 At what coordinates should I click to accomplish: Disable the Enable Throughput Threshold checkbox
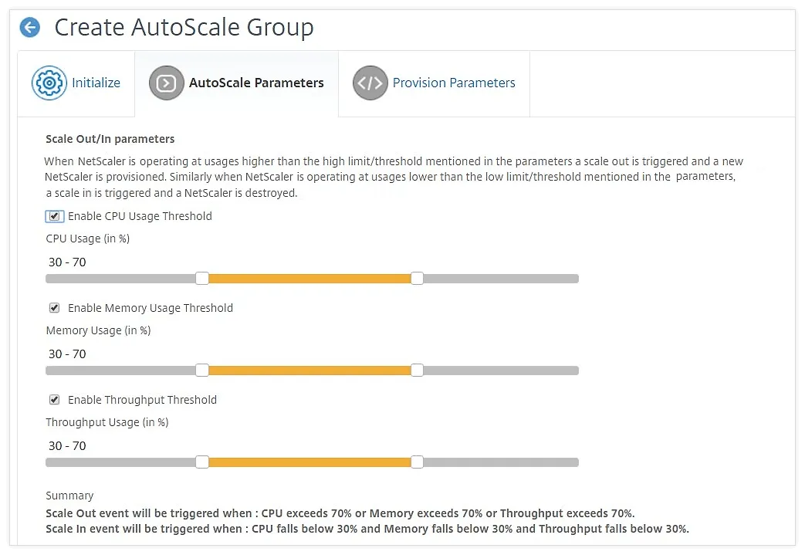click(x=55, y=400)
